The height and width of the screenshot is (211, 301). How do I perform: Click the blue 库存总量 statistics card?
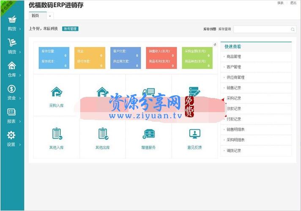[54, 58]
